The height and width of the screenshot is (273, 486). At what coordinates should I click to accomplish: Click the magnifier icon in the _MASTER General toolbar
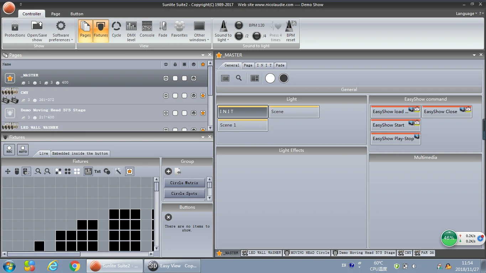[239, 78]
